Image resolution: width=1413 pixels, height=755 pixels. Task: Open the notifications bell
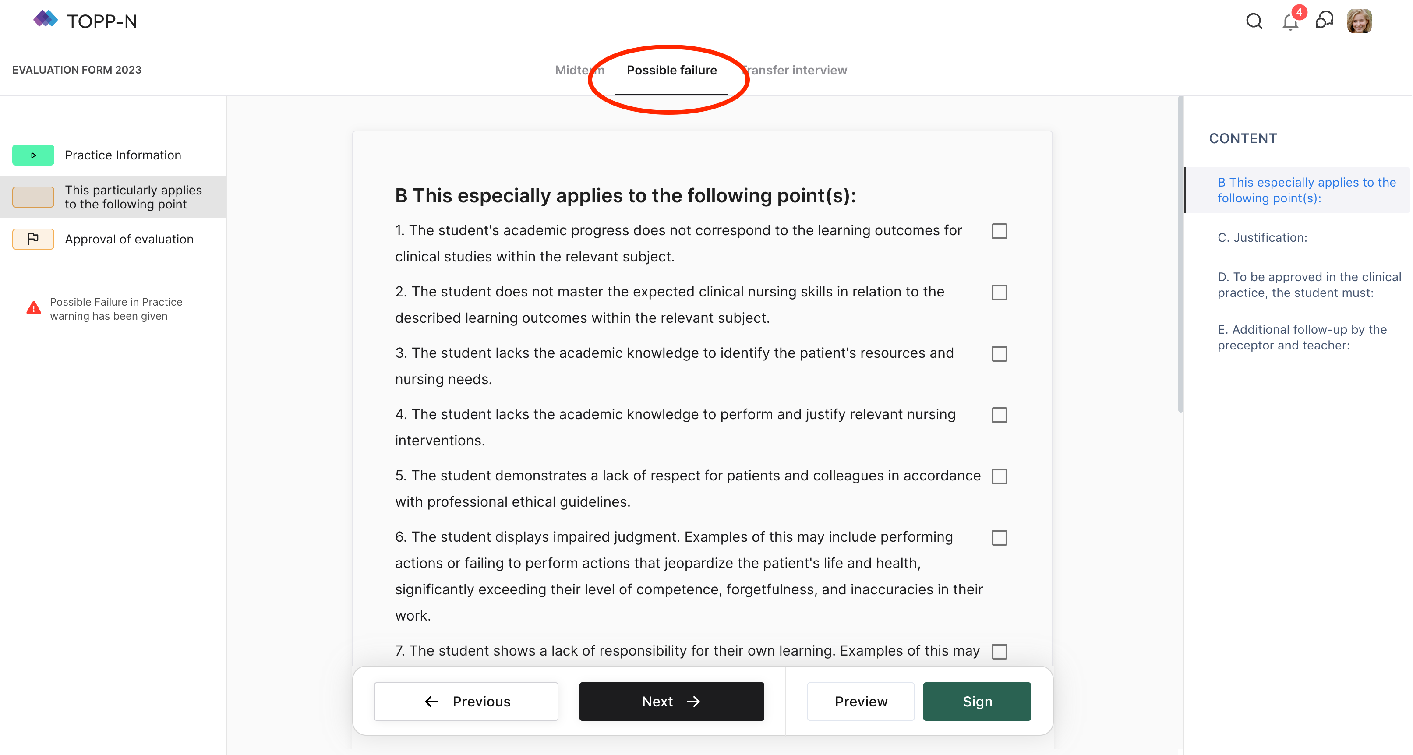click(x=1290, y=22)
